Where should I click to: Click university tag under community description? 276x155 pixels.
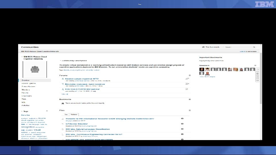(90, 70)
